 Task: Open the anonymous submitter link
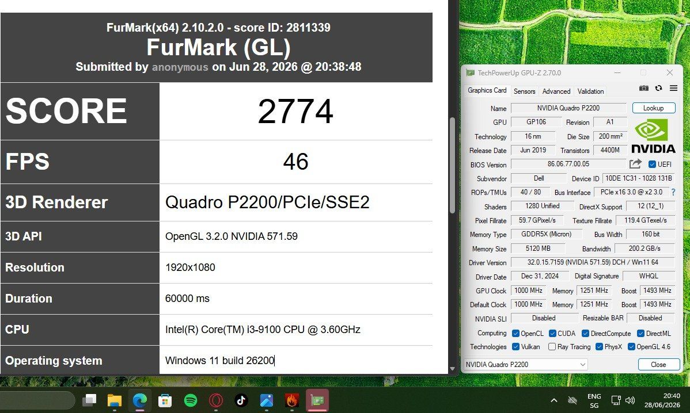pos(180,67)
